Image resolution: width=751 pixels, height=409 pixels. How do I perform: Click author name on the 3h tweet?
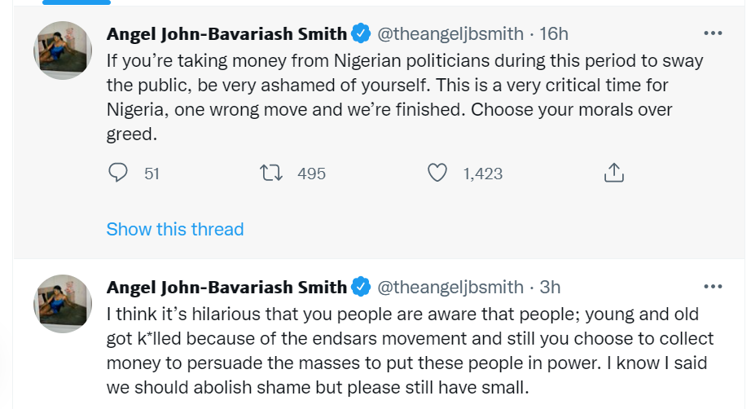pos(226,288)
